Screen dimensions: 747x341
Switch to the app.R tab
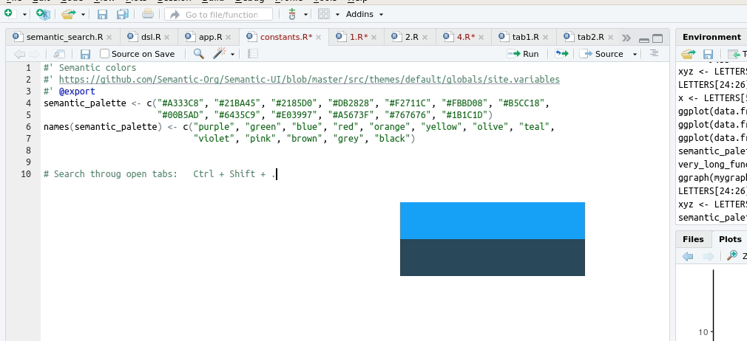pos(211,37)
